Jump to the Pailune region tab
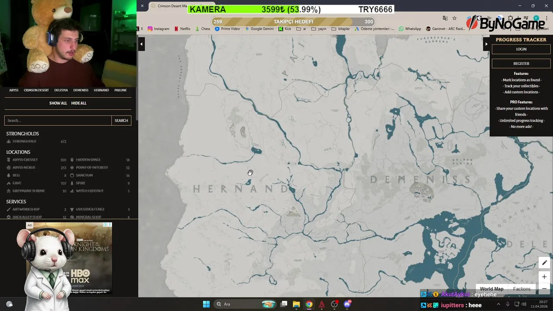This screenshot has height=311, width=553. click(x=121, y=90)
